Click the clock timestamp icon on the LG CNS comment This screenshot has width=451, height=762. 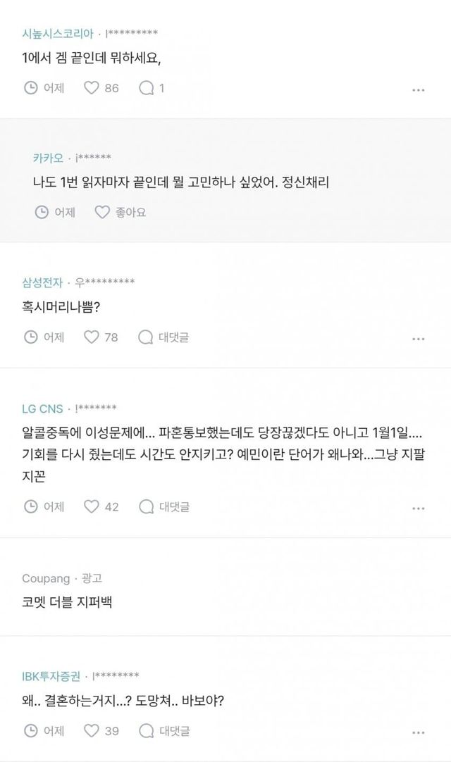(30, 506)
